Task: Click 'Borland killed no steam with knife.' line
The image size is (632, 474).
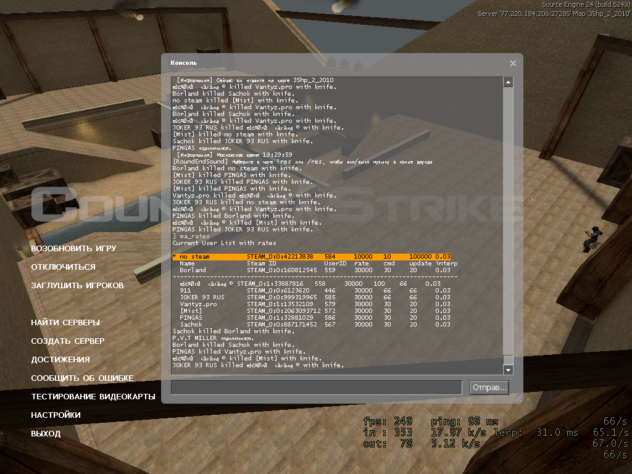Action: pos(237,168)
